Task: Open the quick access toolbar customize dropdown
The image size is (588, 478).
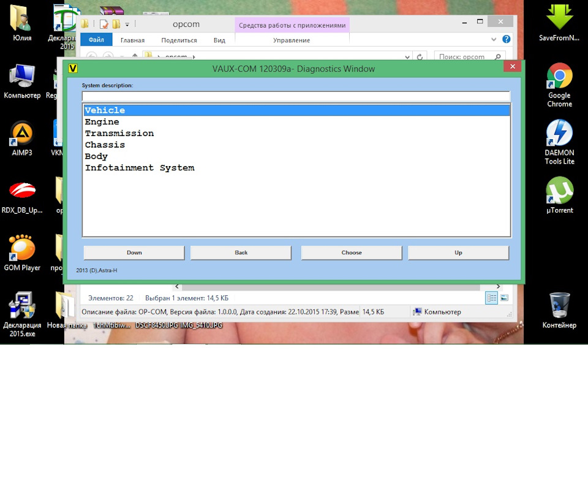Action: pyautogui.click(x=127, y=25)
